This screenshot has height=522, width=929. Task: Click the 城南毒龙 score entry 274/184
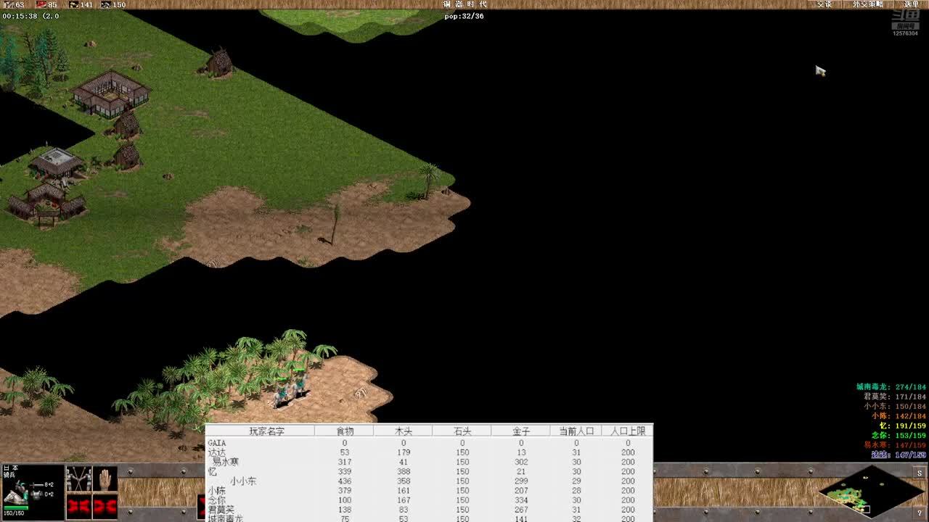[891, 387]
